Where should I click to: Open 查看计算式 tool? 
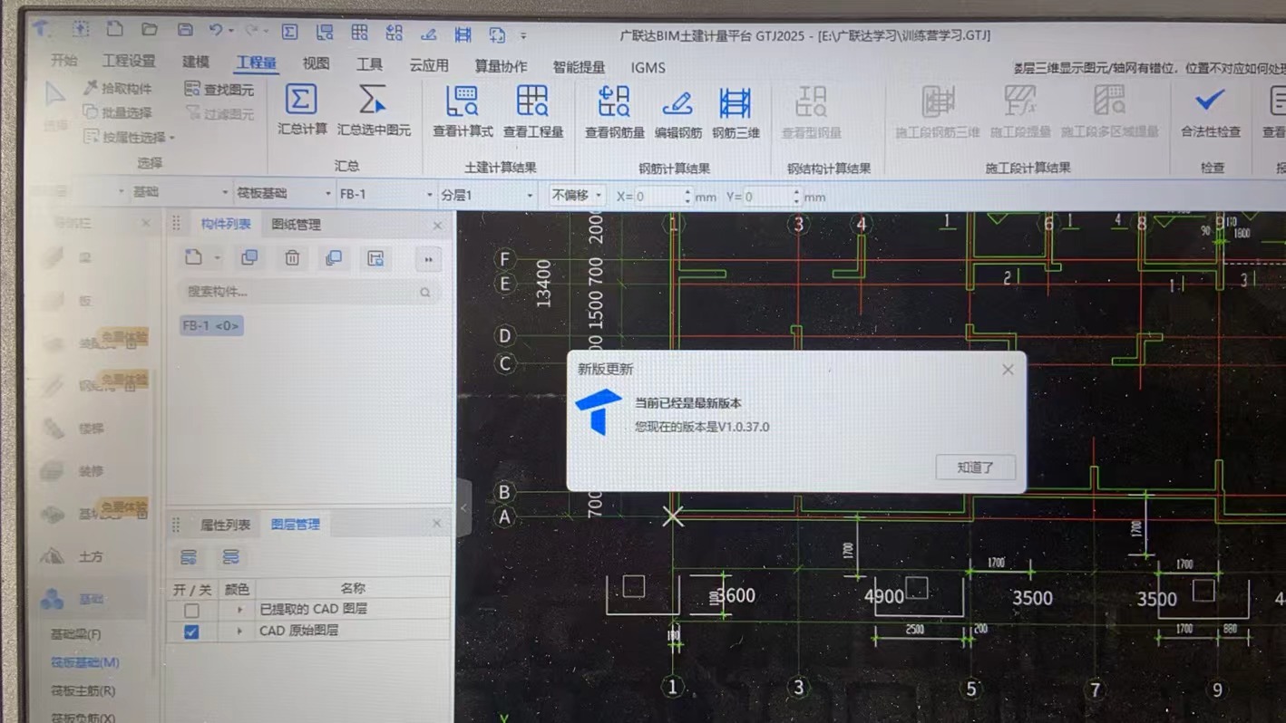pyautogui.click(x=463, y=101)
